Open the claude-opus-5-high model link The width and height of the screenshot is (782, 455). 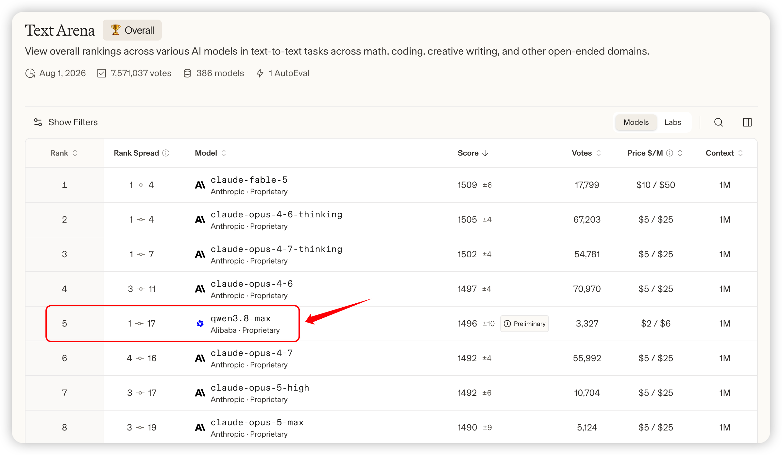tap(260, 388)
